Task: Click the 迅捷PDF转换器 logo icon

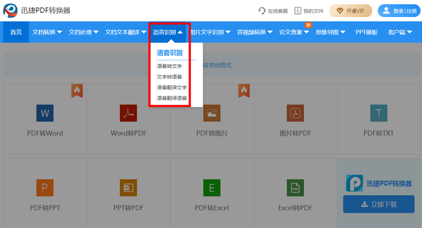Action: 10,11
